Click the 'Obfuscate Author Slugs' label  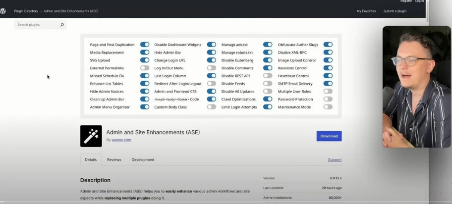tap(298, 45)
